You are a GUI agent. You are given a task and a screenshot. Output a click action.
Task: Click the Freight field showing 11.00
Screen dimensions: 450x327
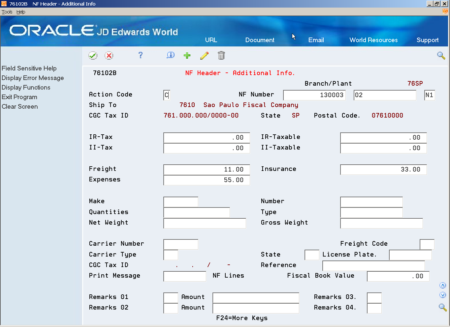pos(207,170)
